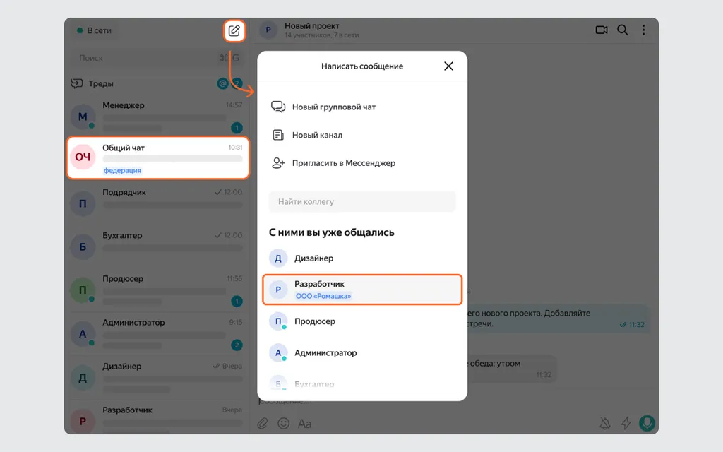Image resolution: width=723 pixels, height=452 pixels.
Task: Open Администратор chat in sidebar
Action: pos(157,333)
